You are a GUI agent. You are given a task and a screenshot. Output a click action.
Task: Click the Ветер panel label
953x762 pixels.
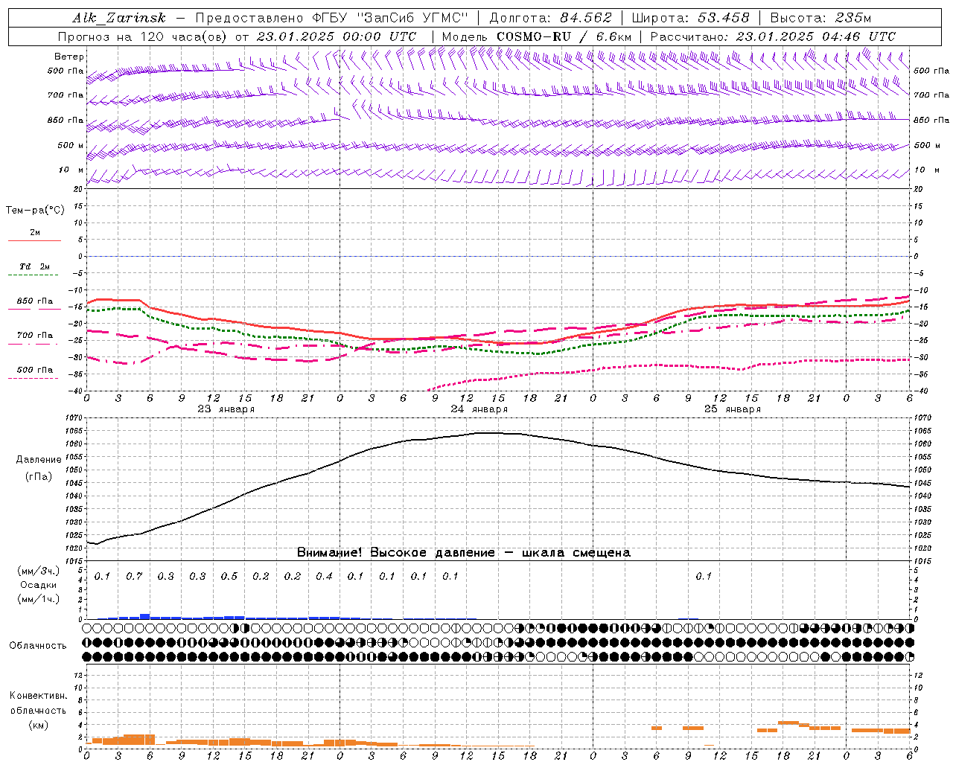[x=69, y=57]
